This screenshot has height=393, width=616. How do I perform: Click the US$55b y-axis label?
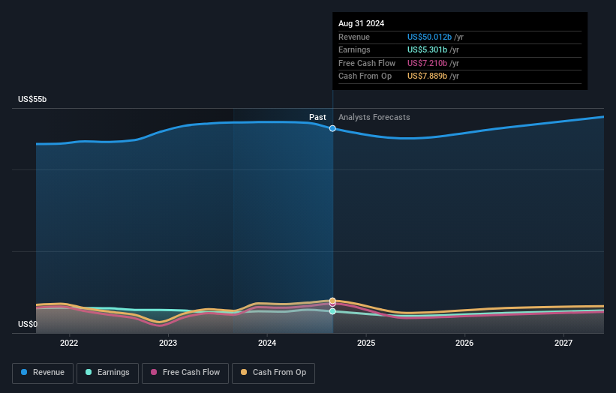32,99
